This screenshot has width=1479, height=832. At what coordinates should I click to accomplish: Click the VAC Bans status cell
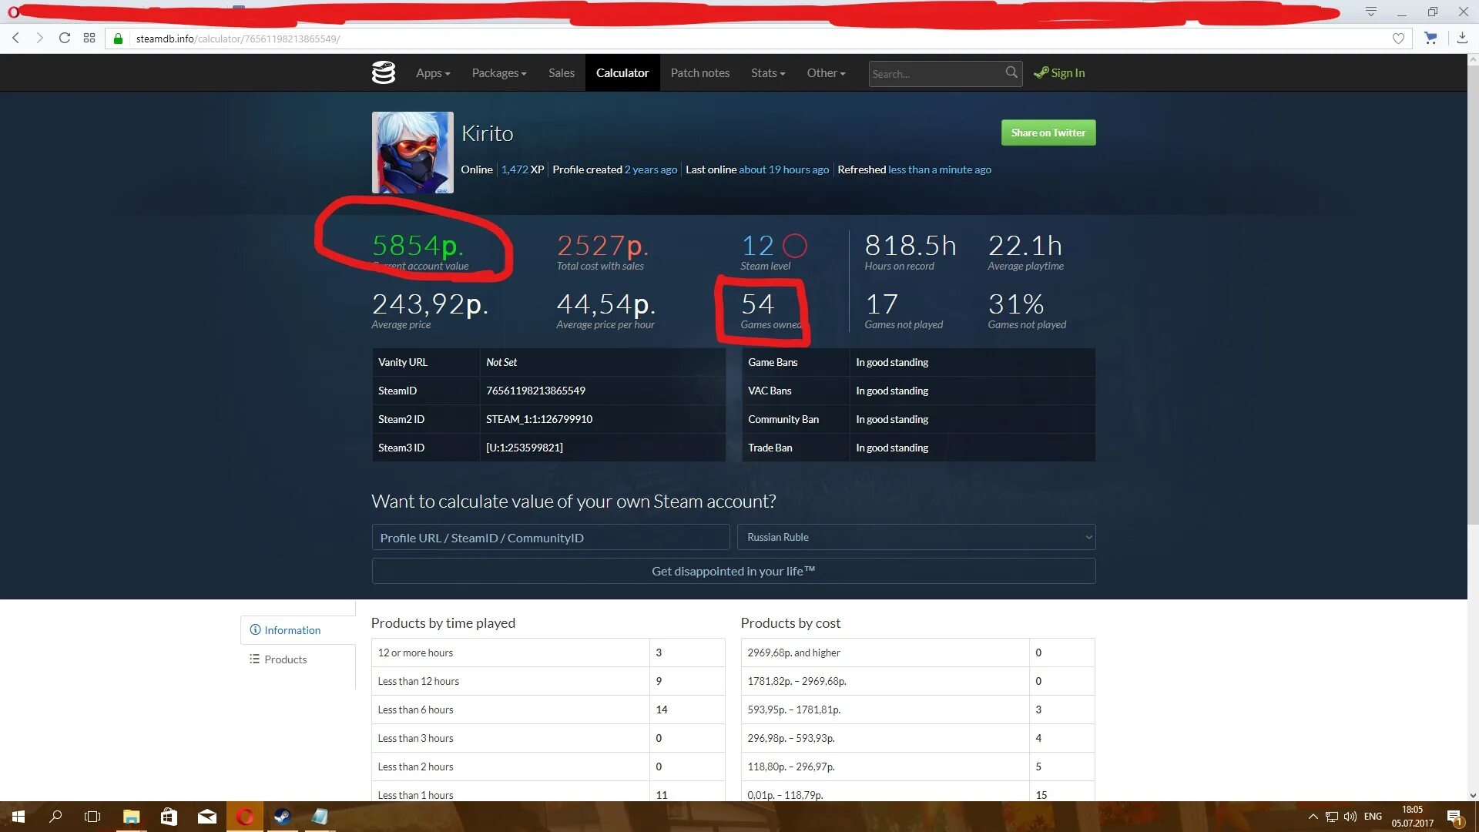(972, 391)
